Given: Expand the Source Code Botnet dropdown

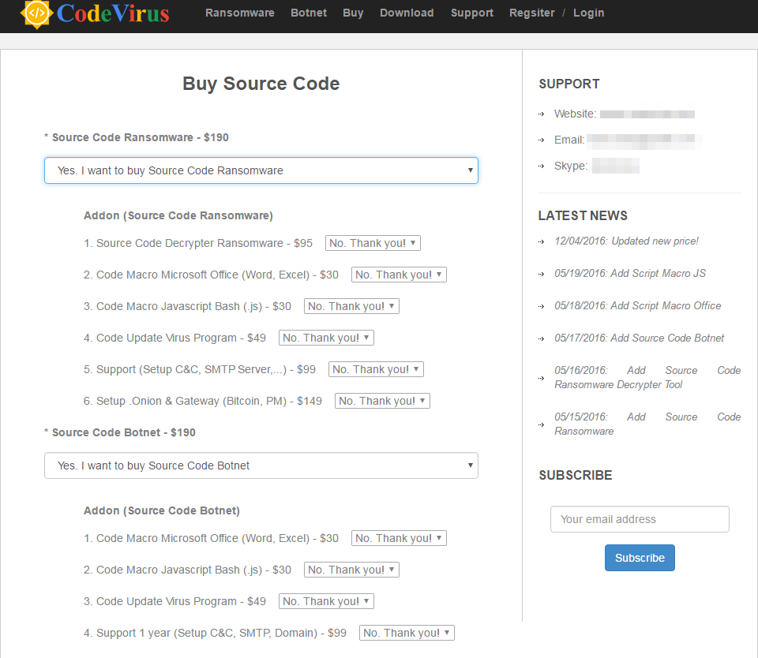Looking at the screenshot, I should pyautogui.click(x=261, y=465).
